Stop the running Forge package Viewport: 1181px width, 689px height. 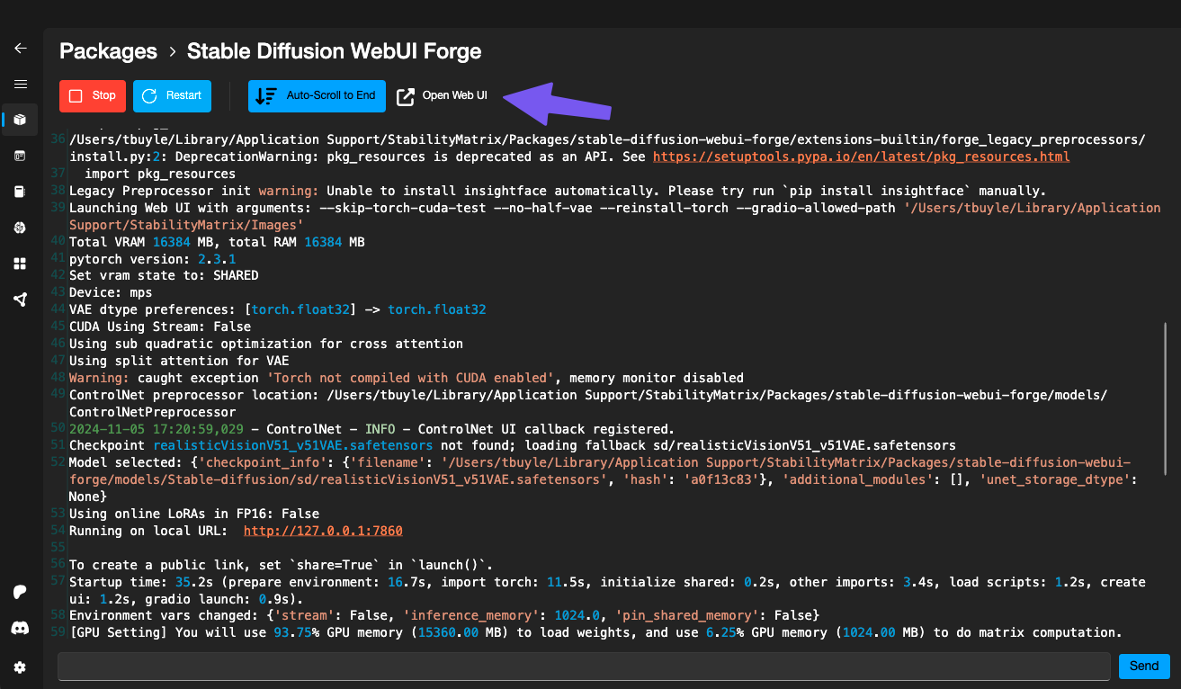[93, 96]
